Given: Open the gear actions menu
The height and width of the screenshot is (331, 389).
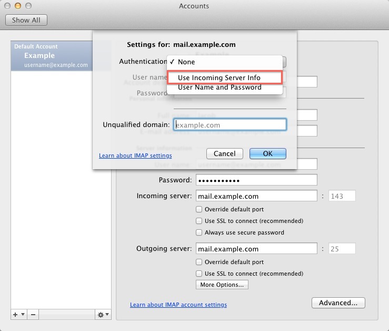Looking at the screenshot, I should click(103, 314).
